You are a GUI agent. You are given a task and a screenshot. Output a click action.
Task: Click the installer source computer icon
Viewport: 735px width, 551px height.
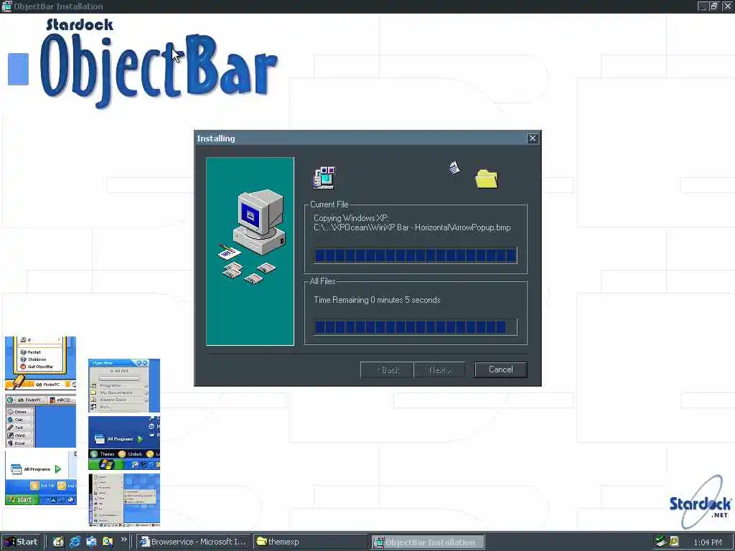[x=324, y=178]
